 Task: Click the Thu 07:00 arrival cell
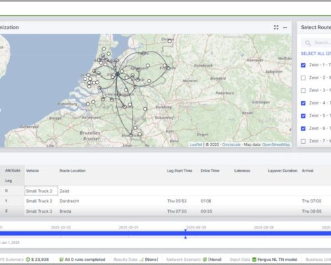[311, 201]
